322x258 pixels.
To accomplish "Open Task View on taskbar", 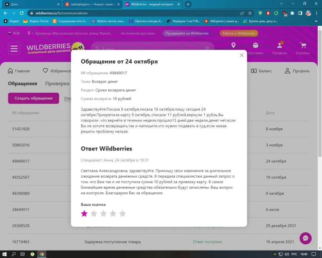I will point(23,254).
